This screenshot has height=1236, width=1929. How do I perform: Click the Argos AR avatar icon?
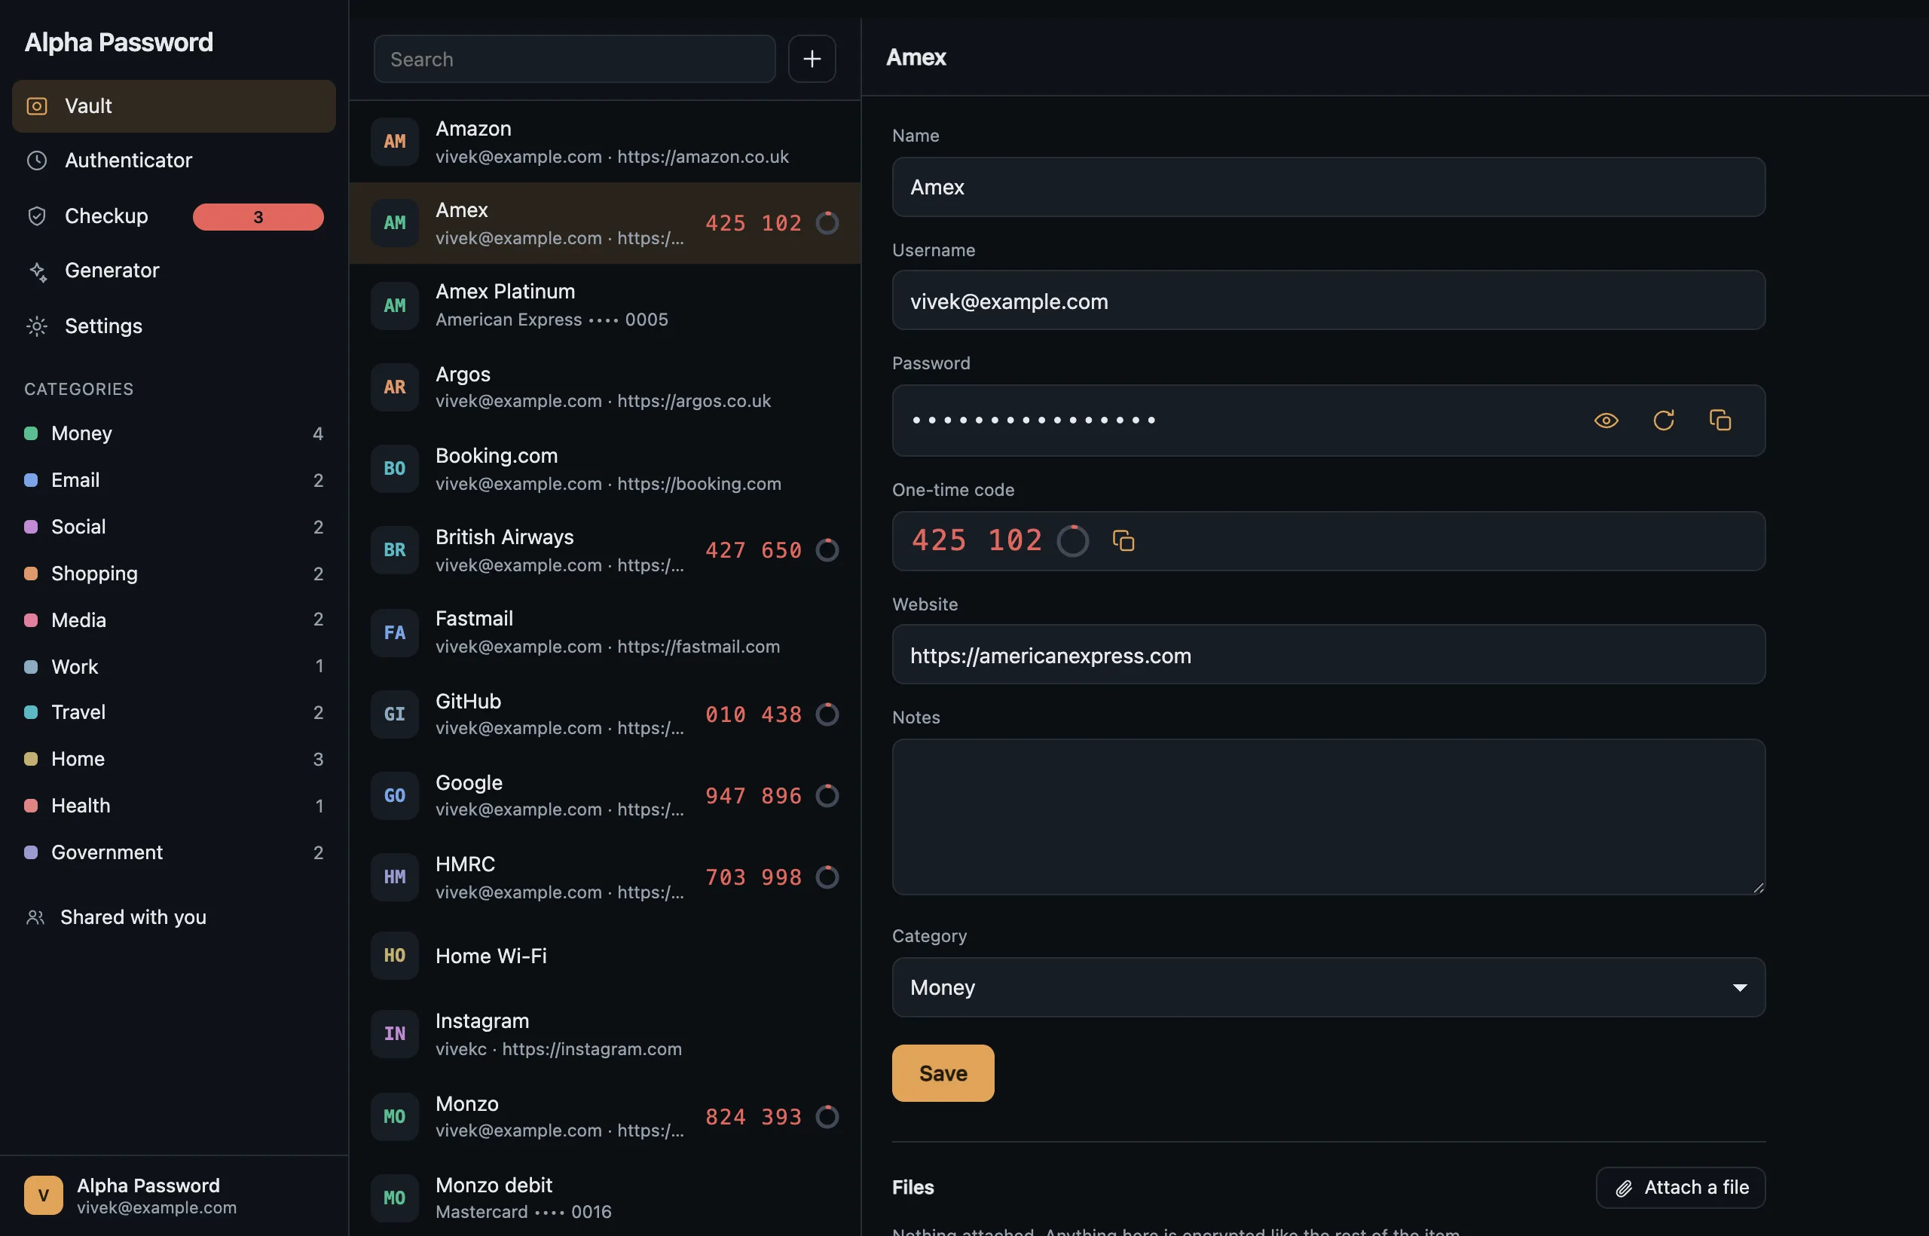point(395,387)
